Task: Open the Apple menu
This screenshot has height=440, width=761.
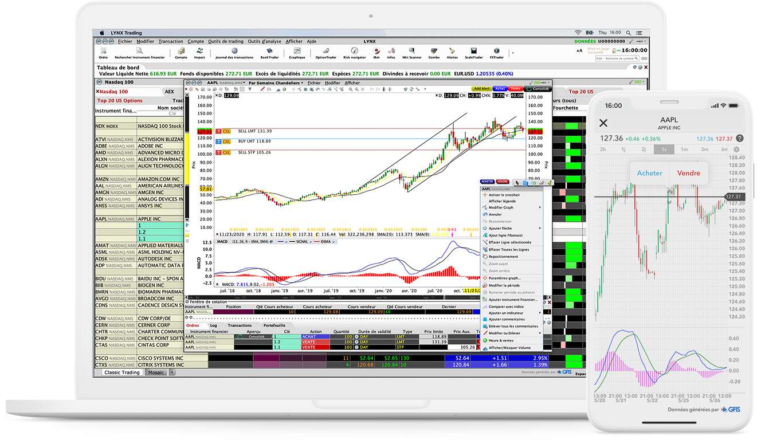Action: click(x=102, y=33)
